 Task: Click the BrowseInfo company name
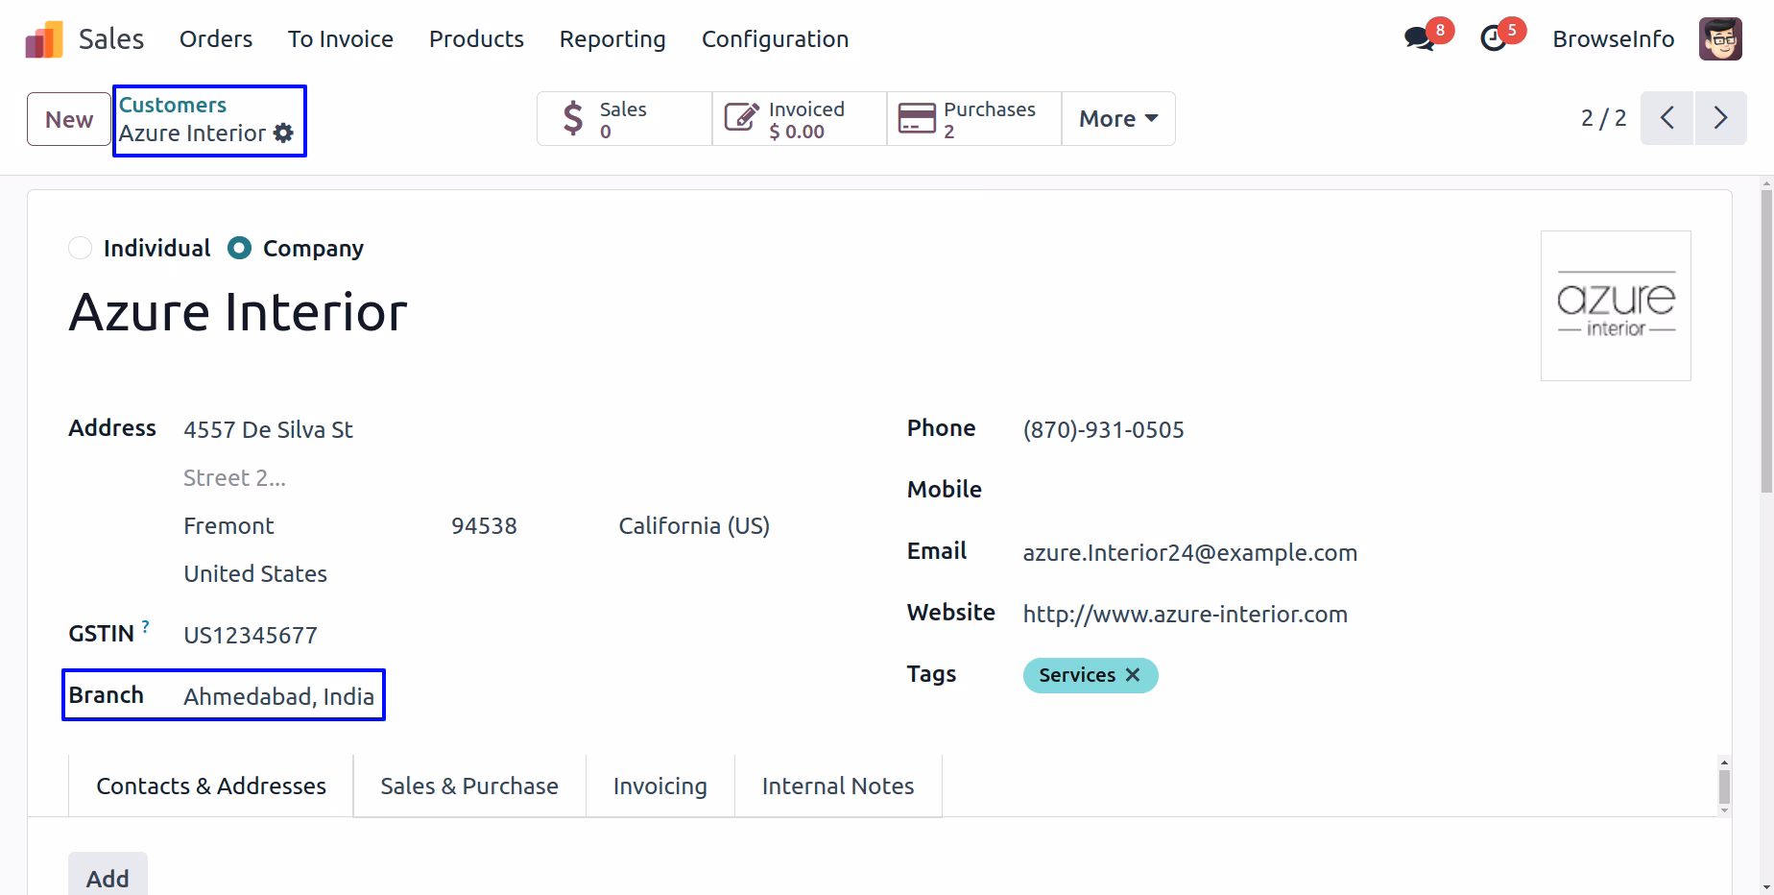point(1614,39)
